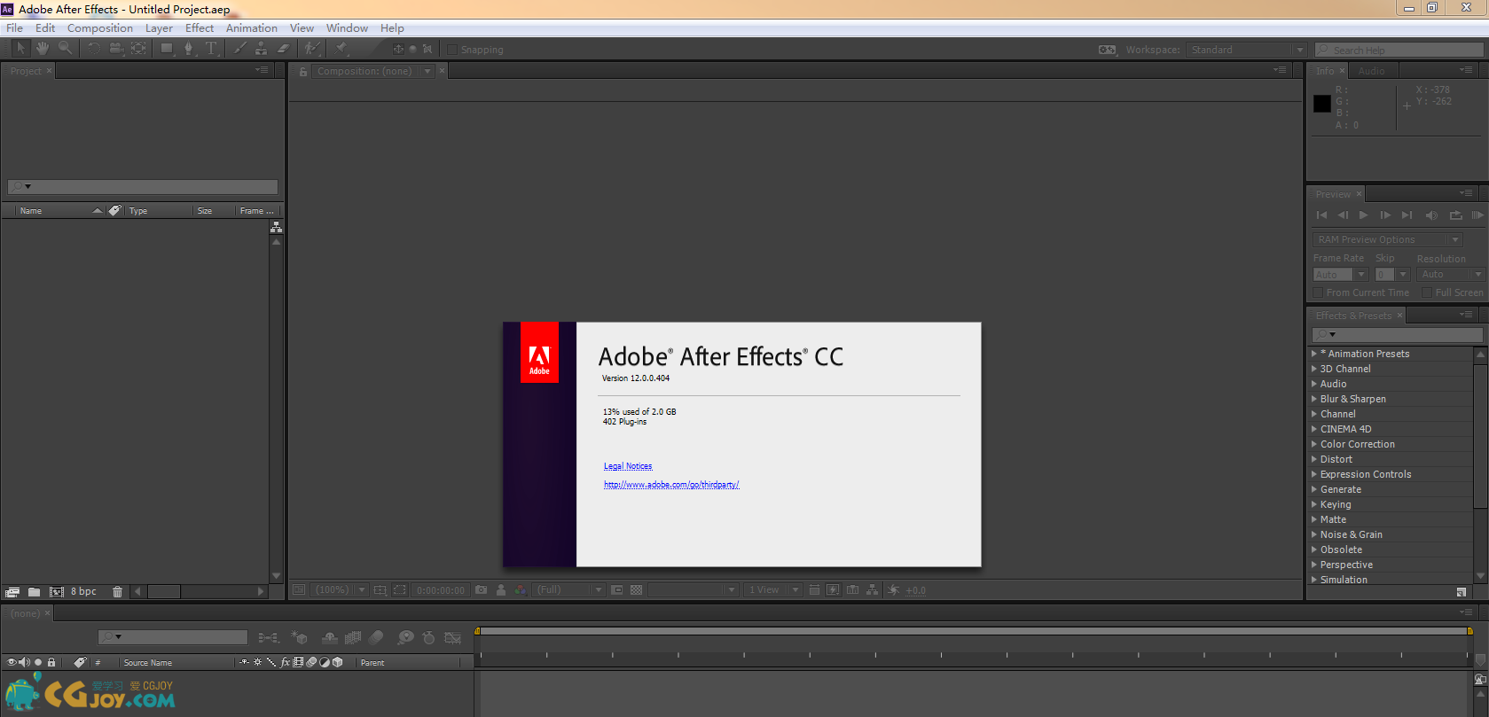Image resolution: width=1489 pixels, height=717 pixels.
Task: Select the Clone Stamp tool
Action: [x=262, y=49]
